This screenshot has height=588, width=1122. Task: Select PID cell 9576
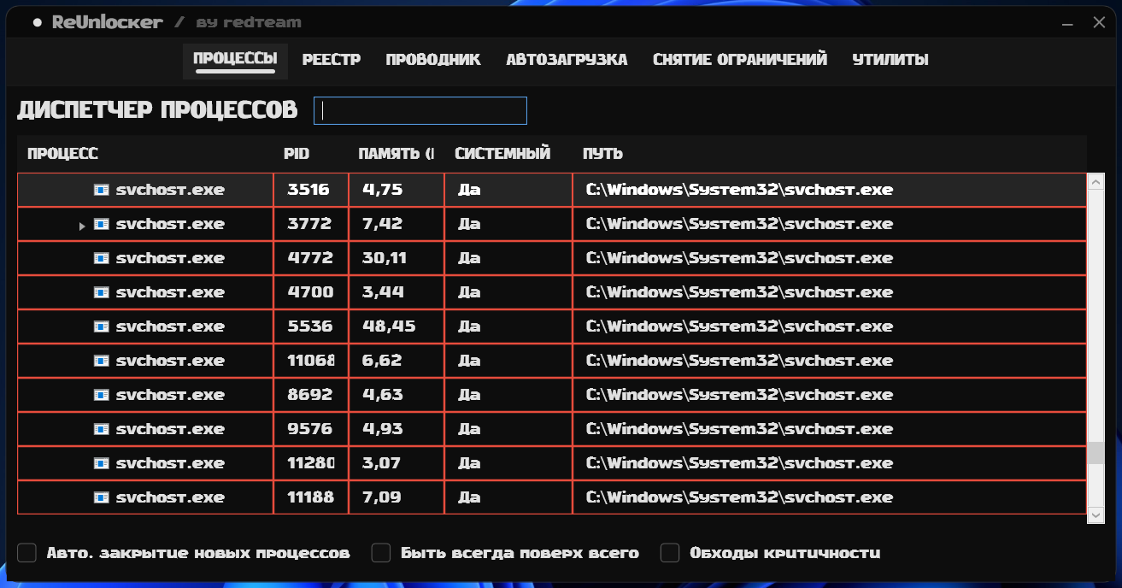coord(311,429)
